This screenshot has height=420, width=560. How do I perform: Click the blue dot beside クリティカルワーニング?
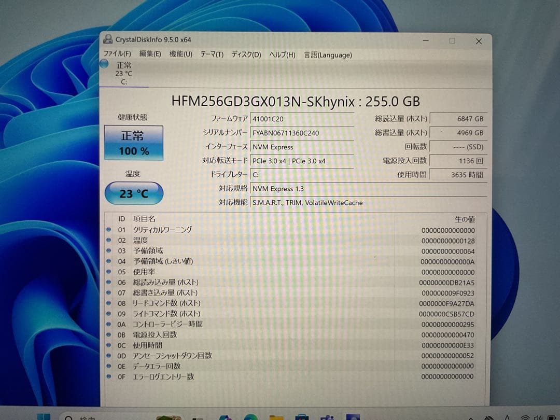(108, 230)
